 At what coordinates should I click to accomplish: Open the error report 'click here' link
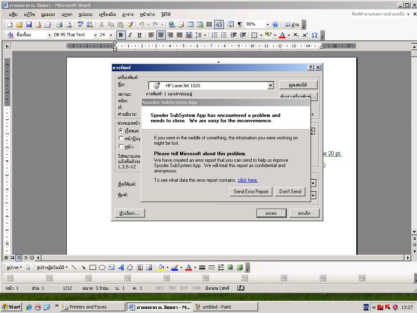[x=248, y=180]
